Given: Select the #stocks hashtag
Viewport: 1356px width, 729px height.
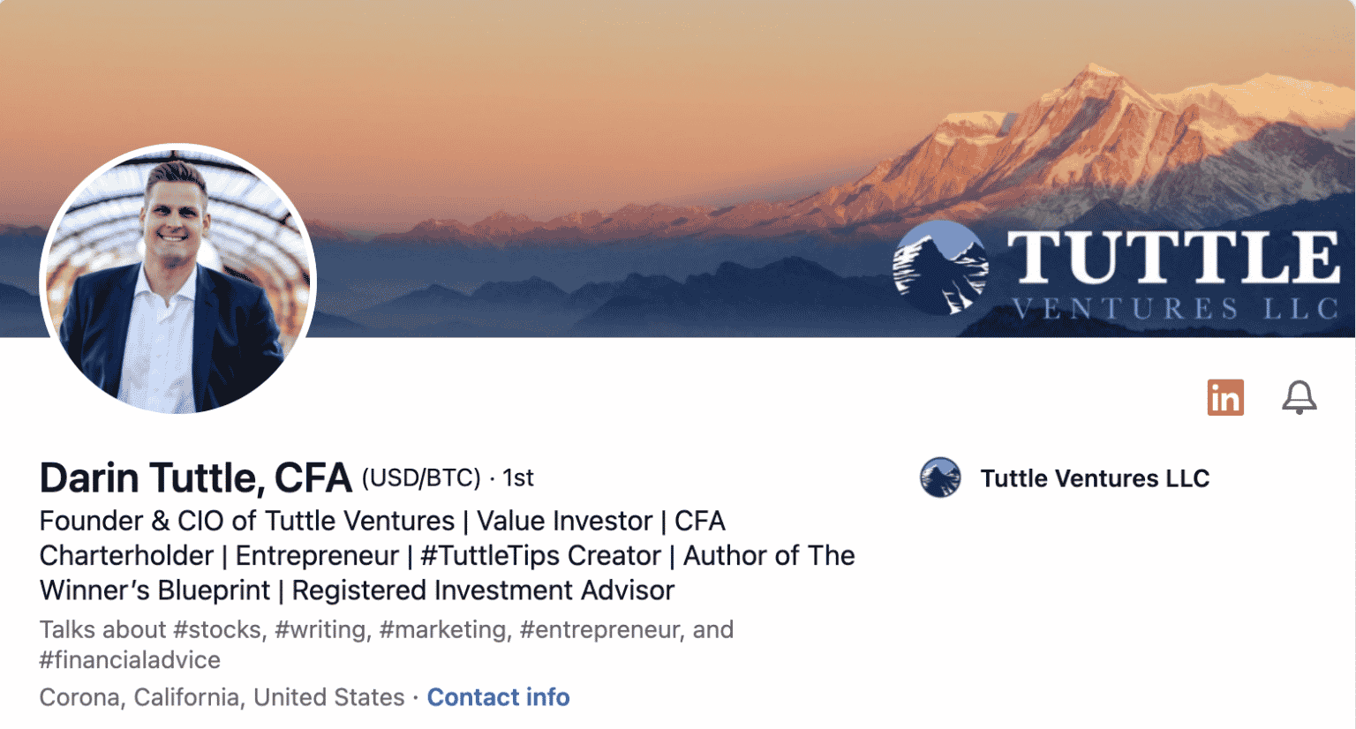Looking at the screenshot, I should tap(217, 630).
